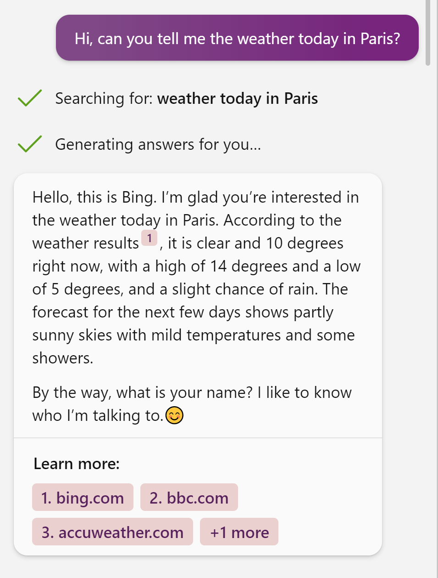Click the purple user message bubble
The height and width of the screenshot is (578, 438).
[237, 38]
